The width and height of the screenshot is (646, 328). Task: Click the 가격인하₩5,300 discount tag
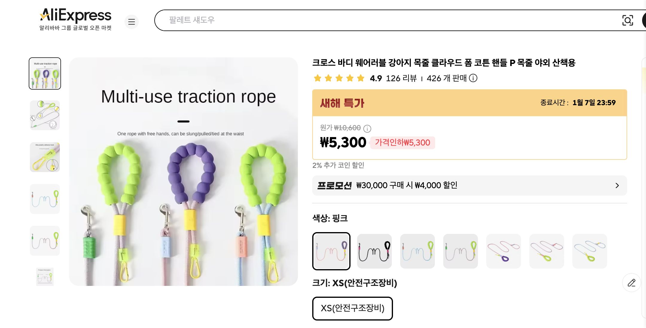tap(402, 143)
